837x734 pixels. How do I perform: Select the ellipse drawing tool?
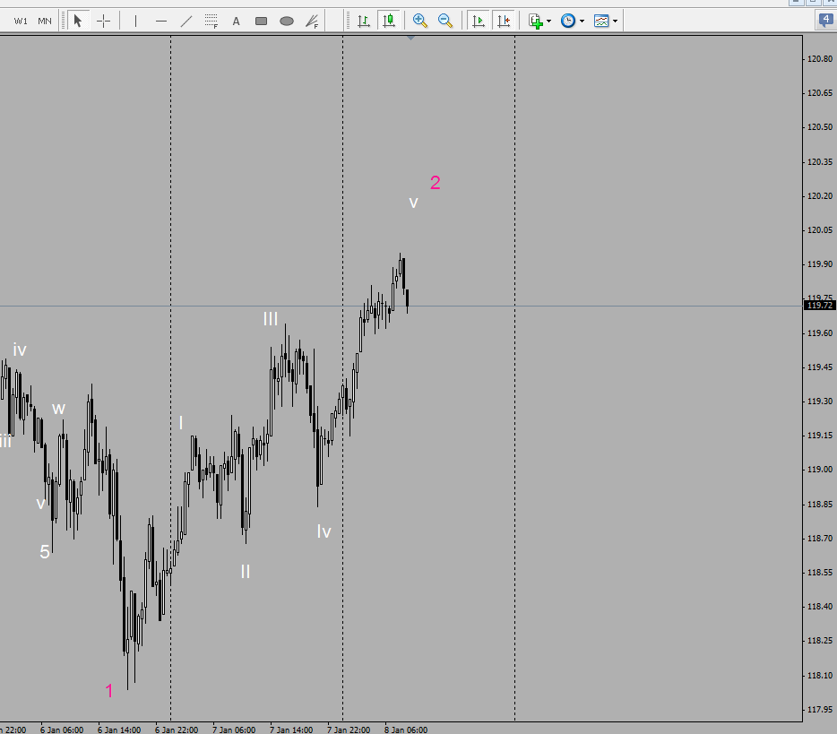(287, 21)
